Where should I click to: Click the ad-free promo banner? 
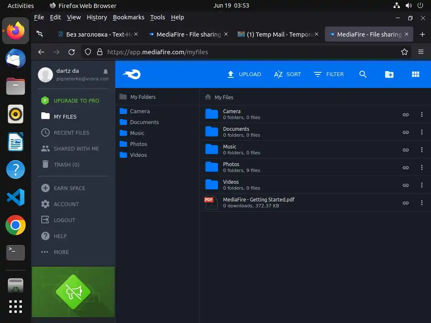(x=73, y=292)
